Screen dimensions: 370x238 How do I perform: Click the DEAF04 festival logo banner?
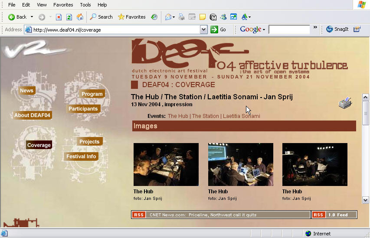click(x=239, y=59)
